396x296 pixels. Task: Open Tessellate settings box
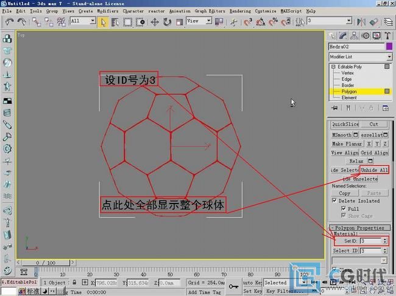coord(386,135)
